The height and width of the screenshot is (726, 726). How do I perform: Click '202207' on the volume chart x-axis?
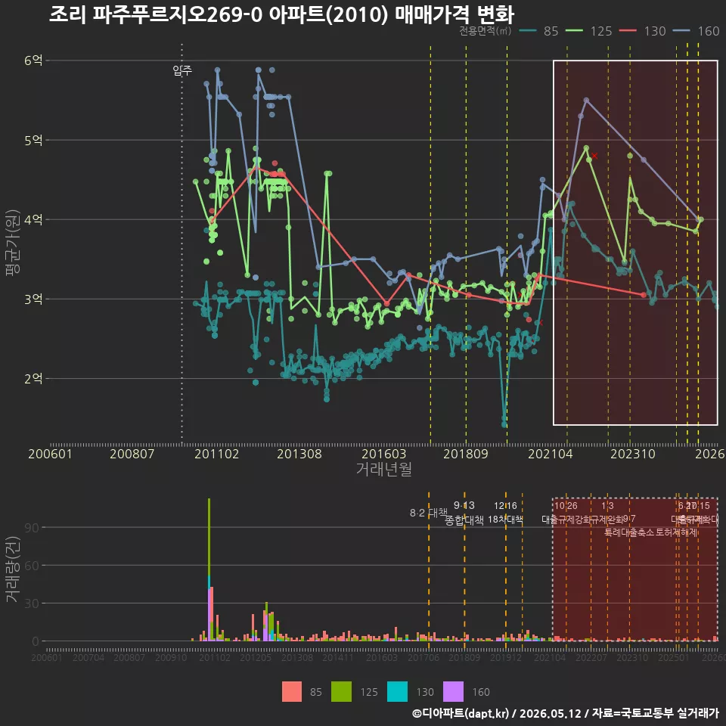591,657
